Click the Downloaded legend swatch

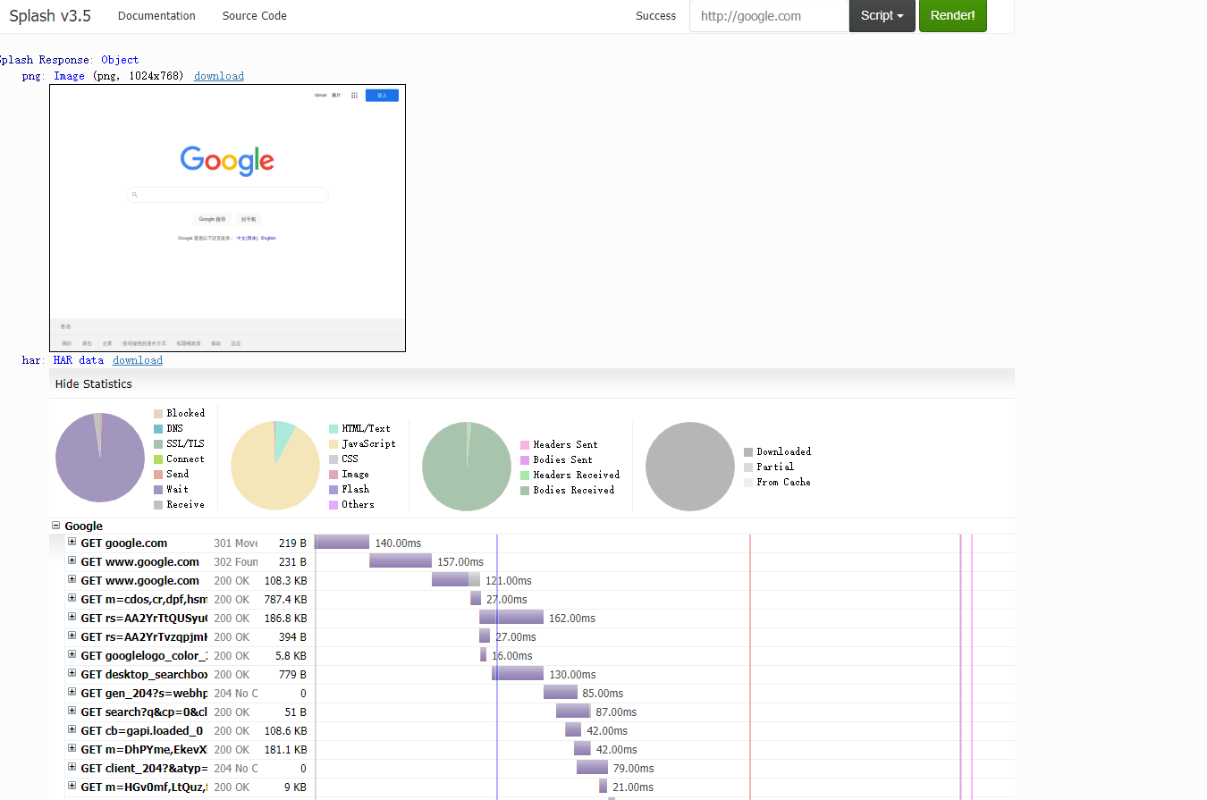click(748, 452)
